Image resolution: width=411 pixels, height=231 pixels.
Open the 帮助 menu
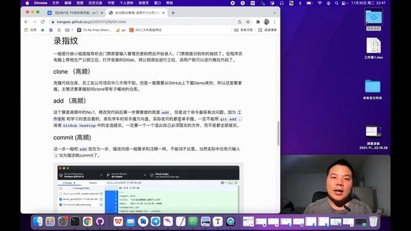[170, 3]
